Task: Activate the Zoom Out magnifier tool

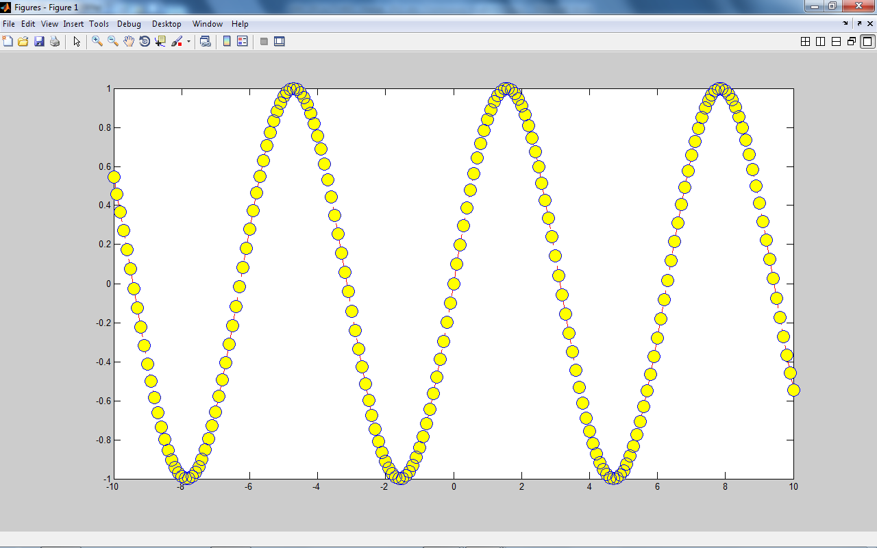Action: (113, 42)
